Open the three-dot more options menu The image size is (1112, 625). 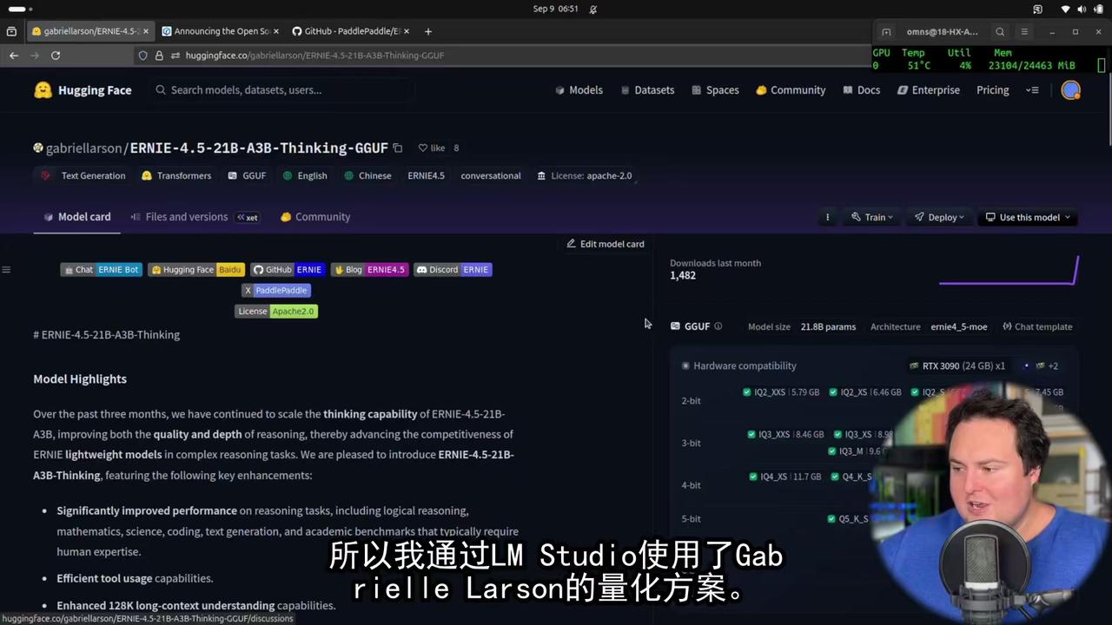pyautogui.click(x=827, y=217)
